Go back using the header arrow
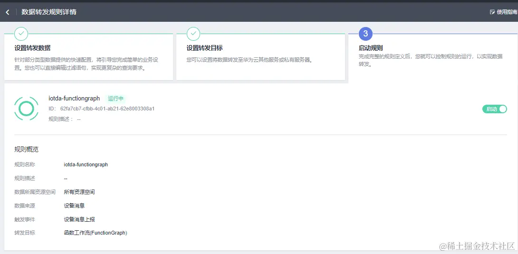This screenshot has height=254, width=518. click(8, 12)
